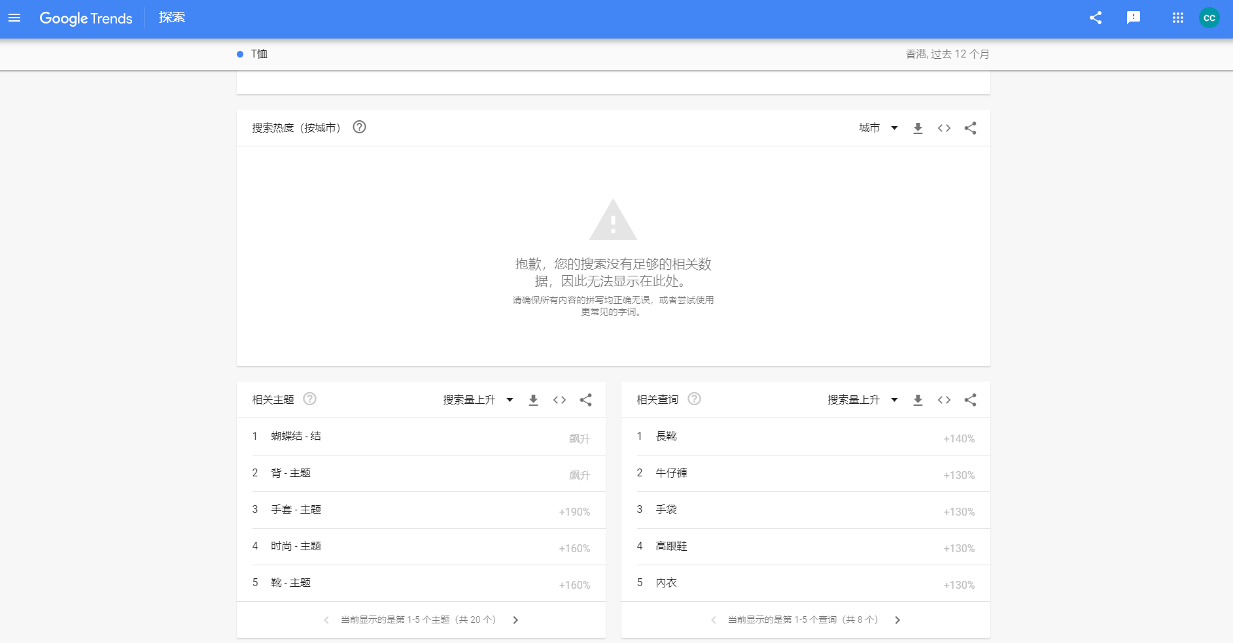
Task: Open query 牛仔褲
Action: click(806, 473)
